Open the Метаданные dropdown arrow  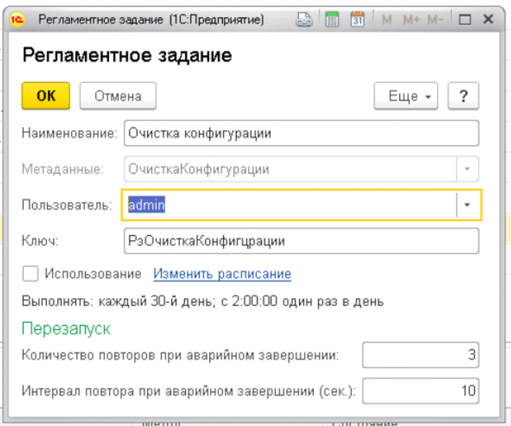tap(467, 169)
